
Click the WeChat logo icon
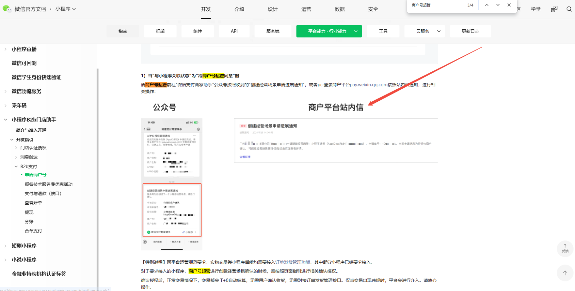coord(7,9)
